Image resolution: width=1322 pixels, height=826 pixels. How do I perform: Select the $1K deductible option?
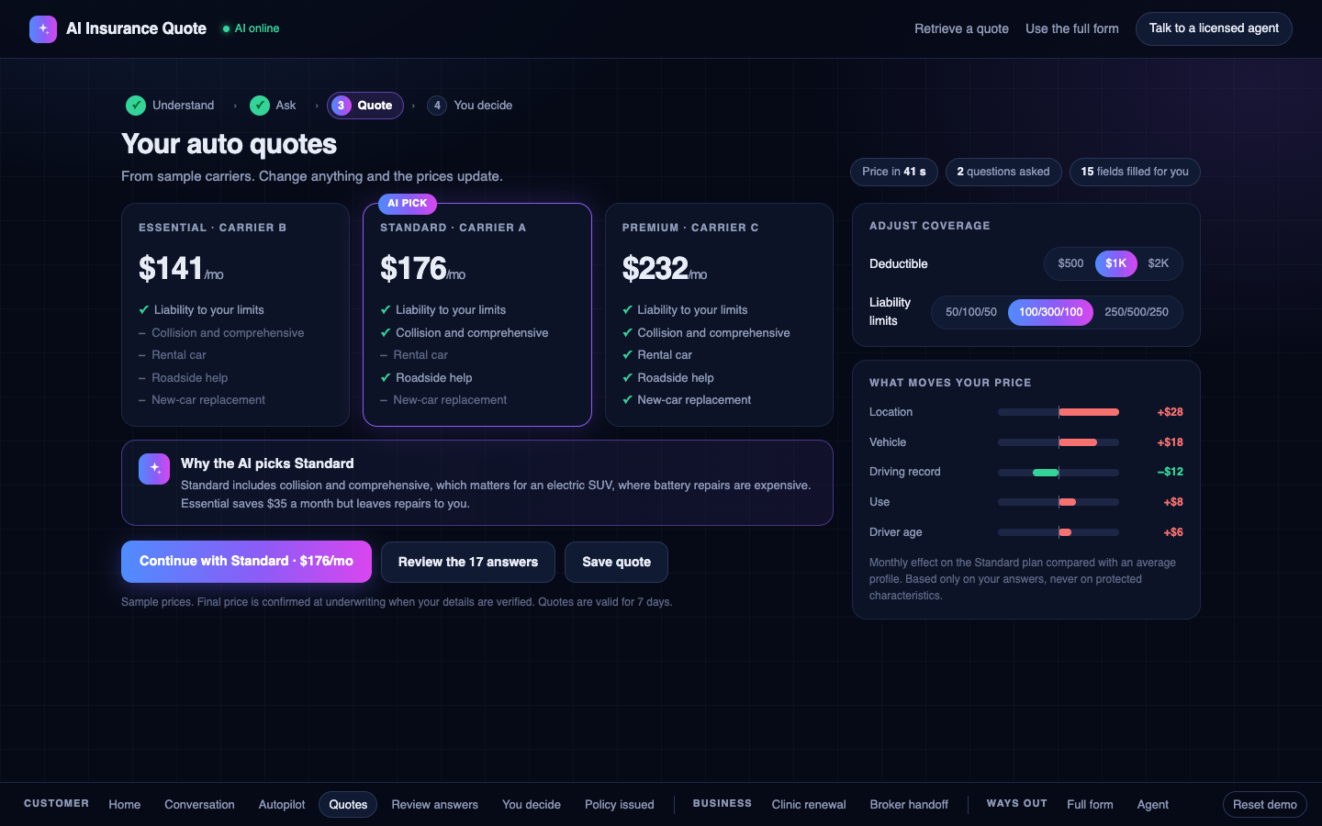(x=1116, y=263)
